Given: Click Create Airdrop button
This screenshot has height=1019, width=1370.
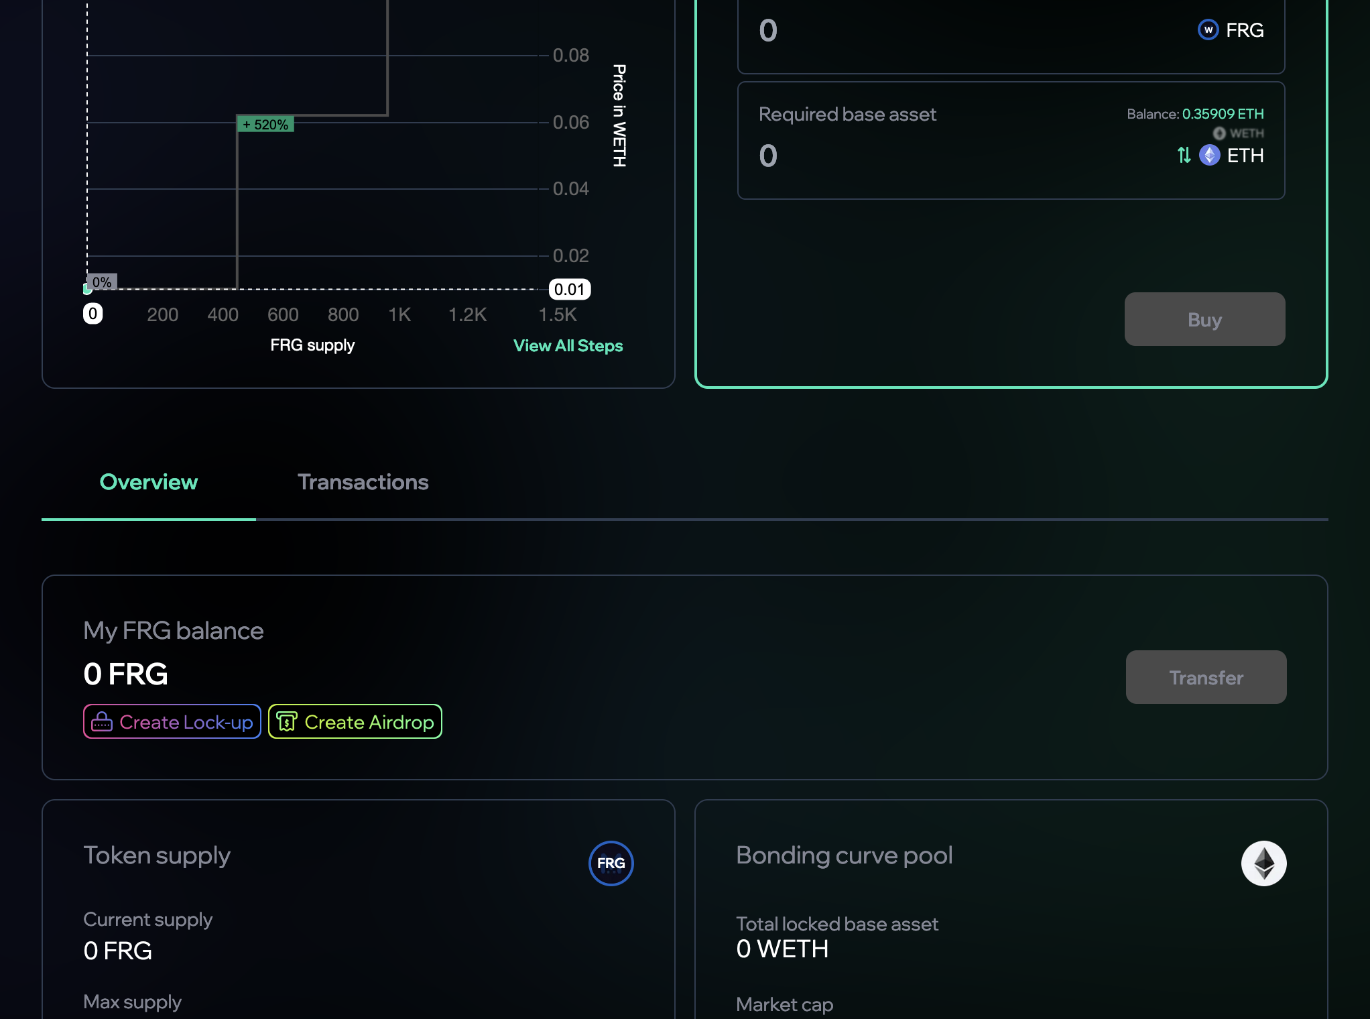Looking at the screenshot, I should 355,722.
